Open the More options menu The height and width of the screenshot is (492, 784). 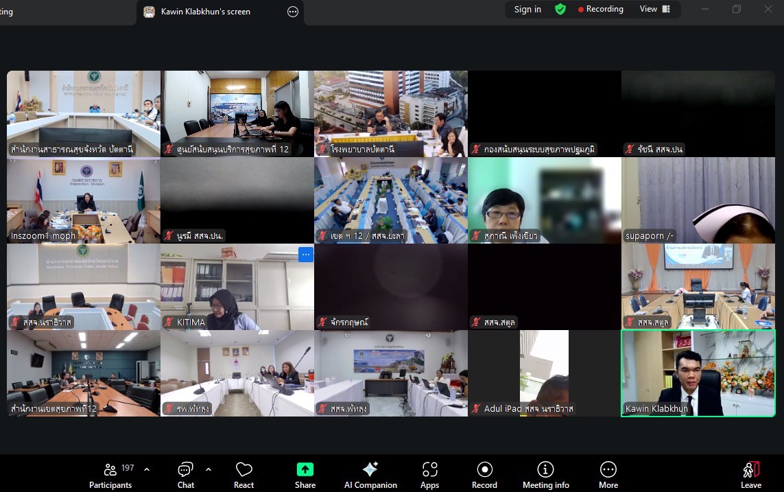coord(608,476)
